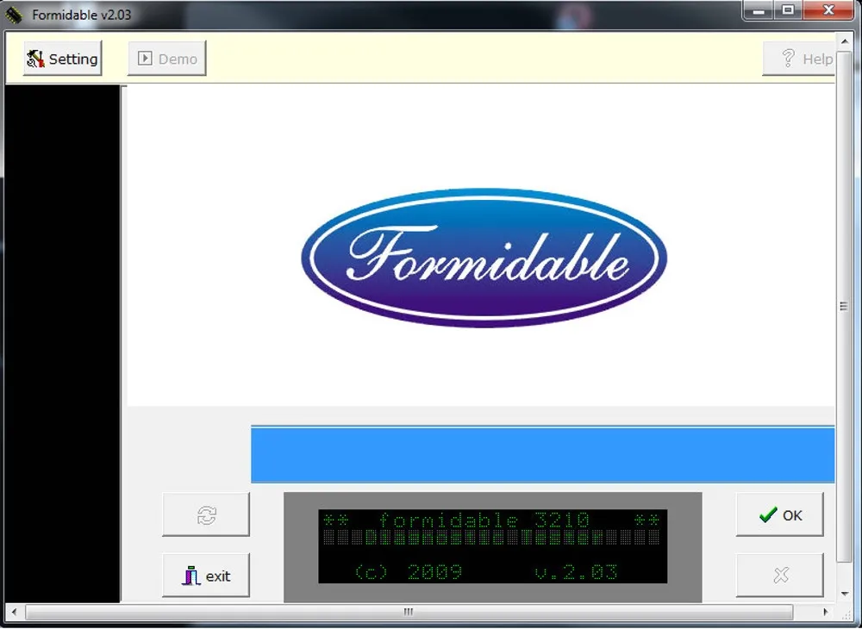Confirm with the green checkmark OK button
Viewport: 862px width, 629px height.
(780, 515)
